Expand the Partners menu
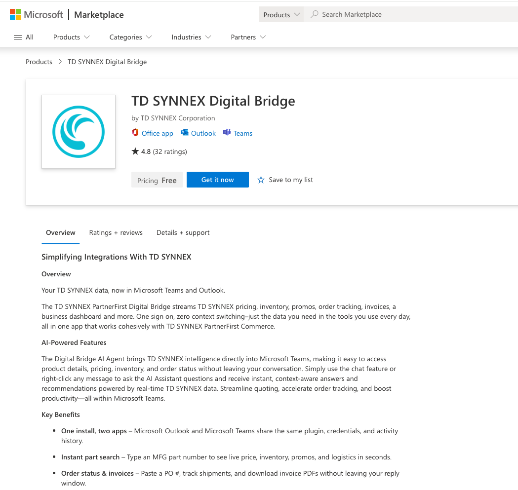Image resolution: width=518 pixels, height=490 pixels. click(248, 37)
